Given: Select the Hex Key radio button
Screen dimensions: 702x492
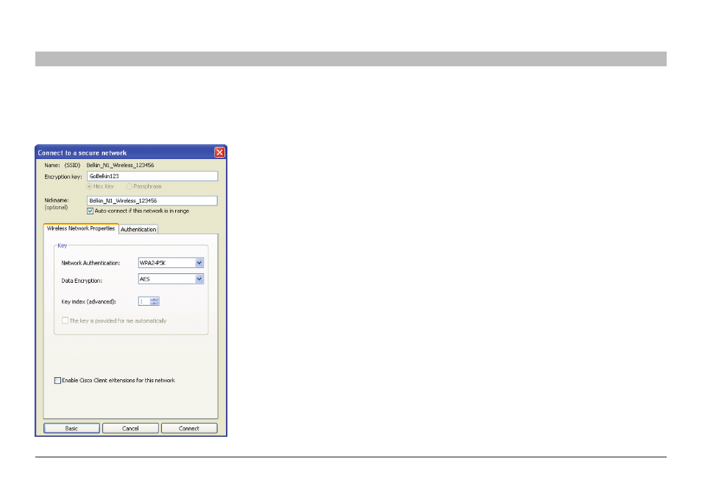Looking at the screenshot, I should pos(90,186).
